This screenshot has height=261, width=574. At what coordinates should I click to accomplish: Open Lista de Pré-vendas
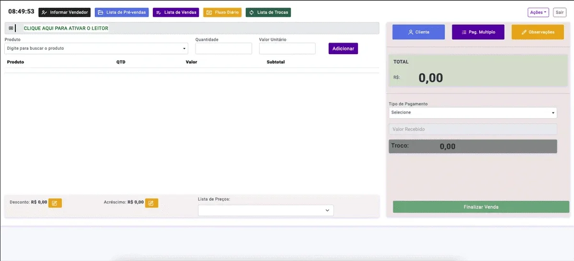pos(122,12)
